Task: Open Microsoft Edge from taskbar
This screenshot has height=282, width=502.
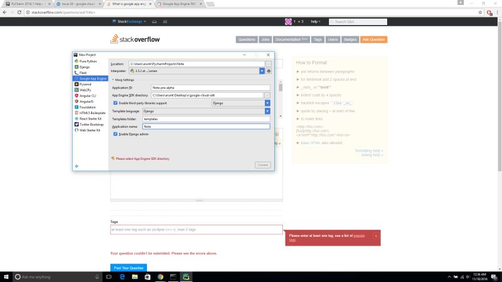Action: pos(122,277)
